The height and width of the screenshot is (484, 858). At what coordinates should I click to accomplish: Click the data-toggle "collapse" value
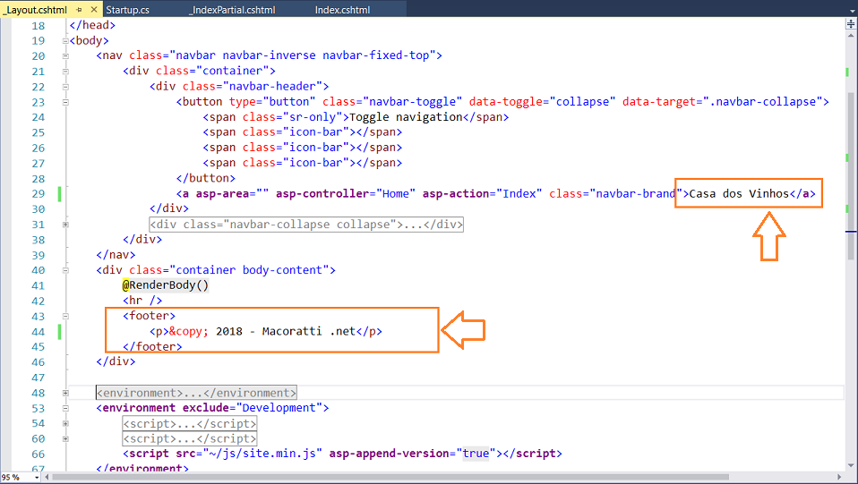click(583, 102)
